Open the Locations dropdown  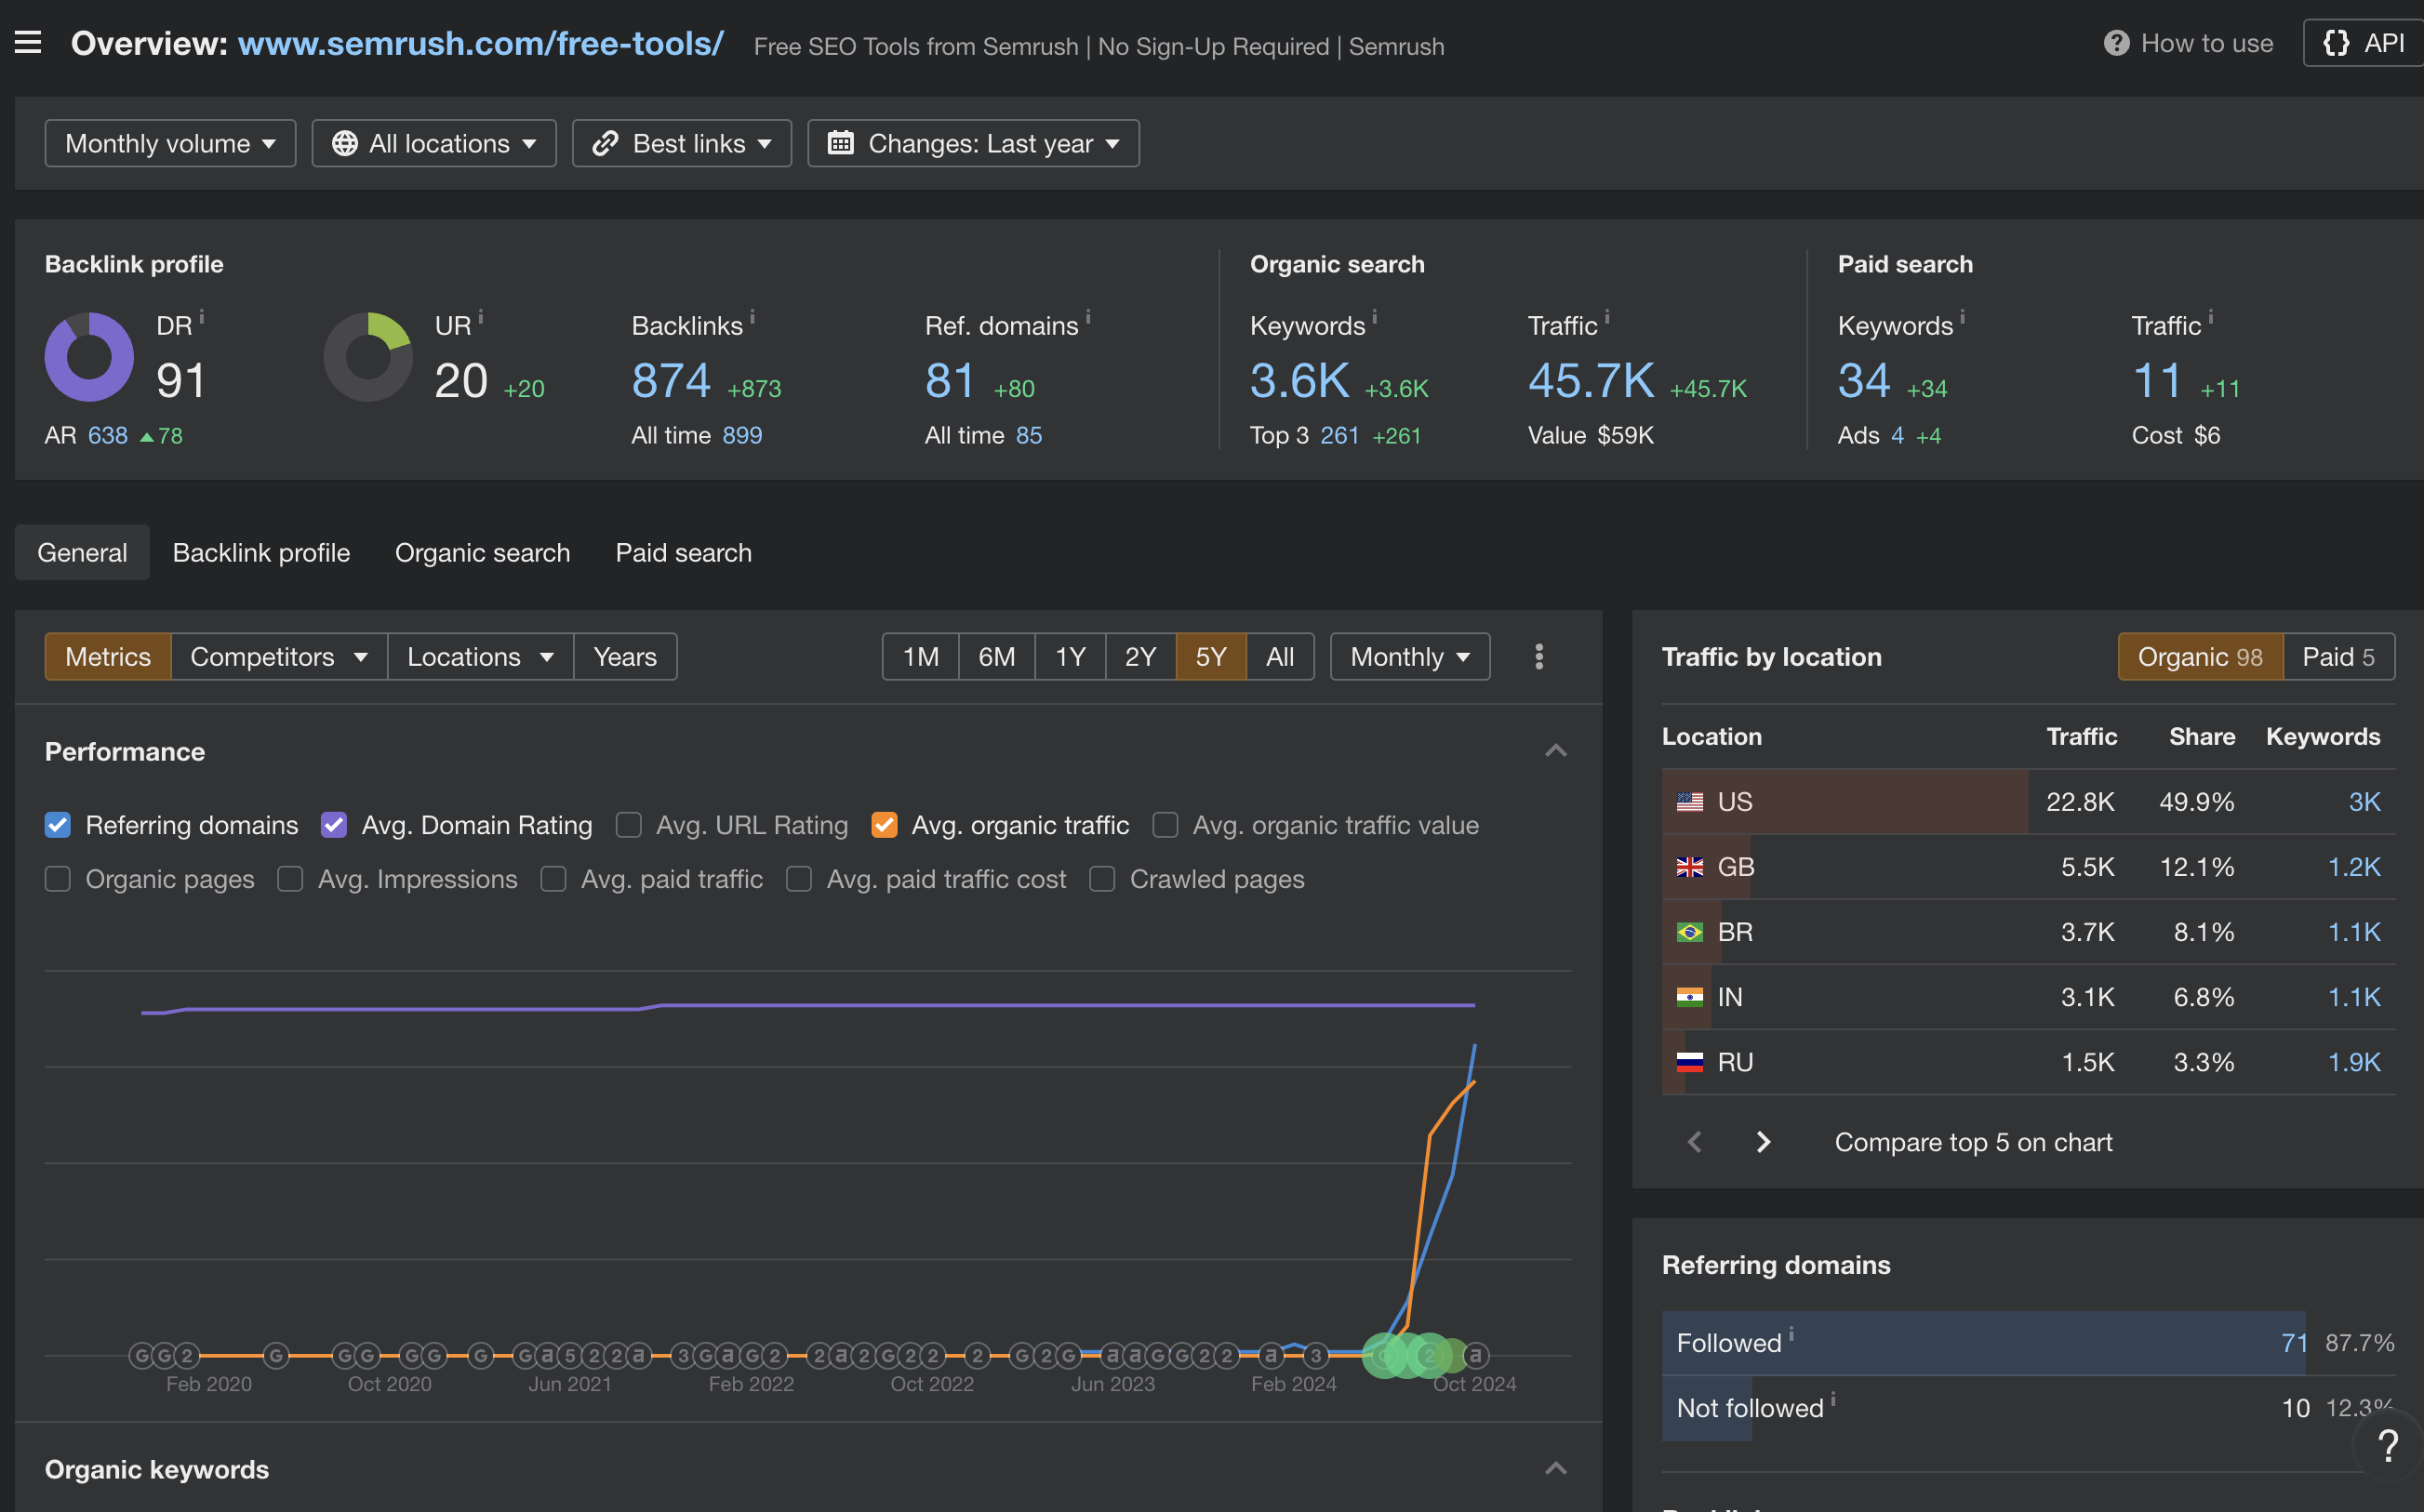pyautogui.click(x=480, y=657)
